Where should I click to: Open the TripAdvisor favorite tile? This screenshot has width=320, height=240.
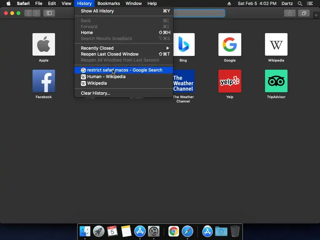click(276, 81)
